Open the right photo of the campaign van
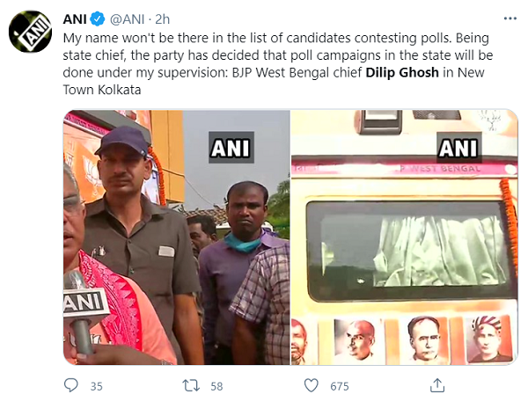528x401 pixels. [x=404, y=237]
